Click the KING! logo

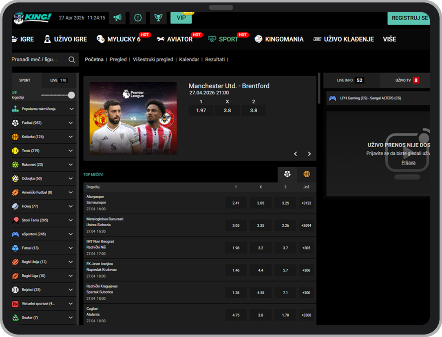click(33, 18)
